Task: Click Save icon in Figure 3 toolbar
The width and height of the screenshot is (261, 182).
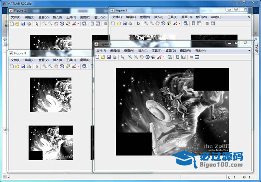Action: point(23,66)
